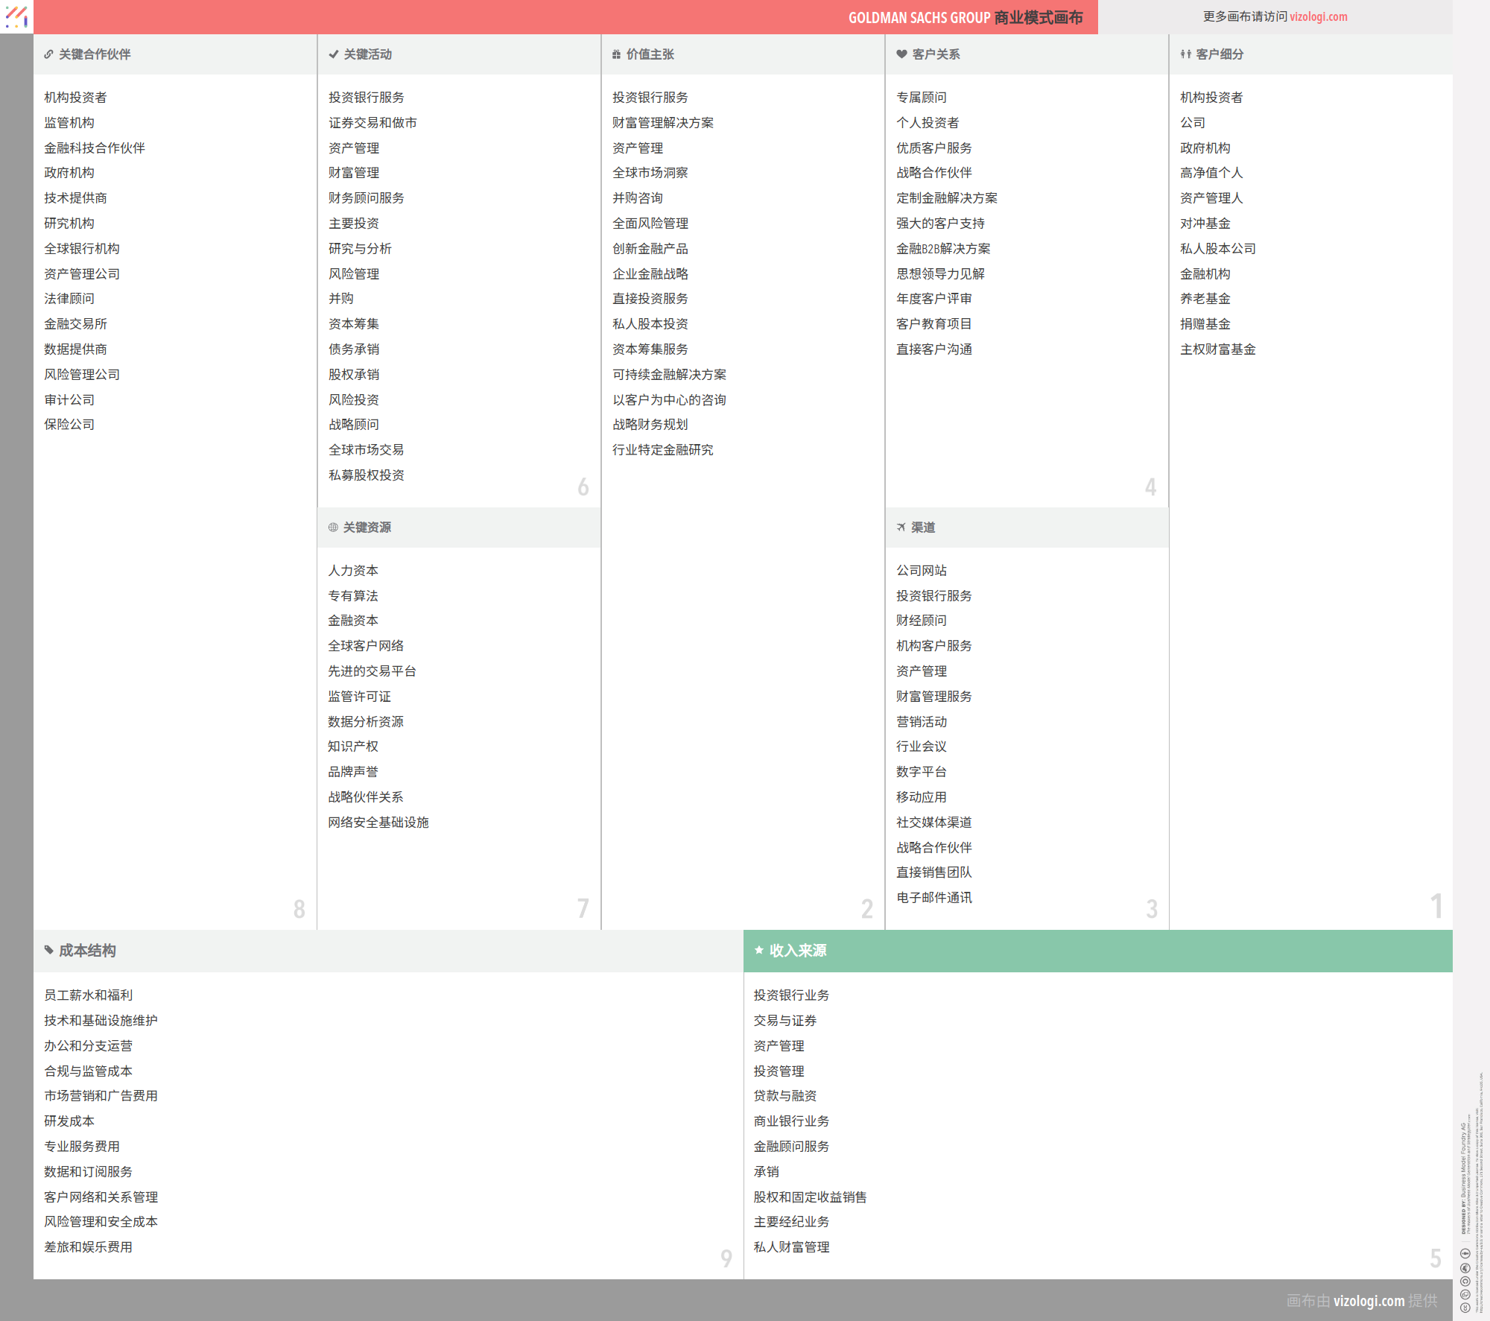Select 投资银行服务 in 价值主张 column
Image resolution: width=1490 pixels, height=1321 pixels.
click(650, 98)
